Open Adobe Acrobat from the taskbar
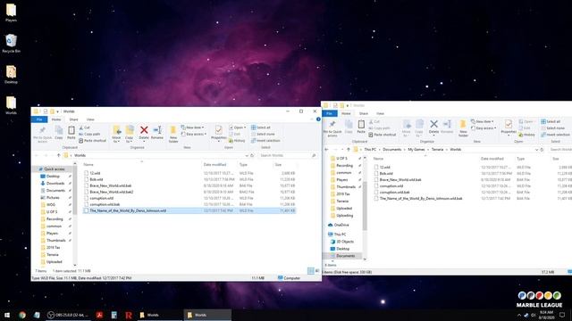 99,315
